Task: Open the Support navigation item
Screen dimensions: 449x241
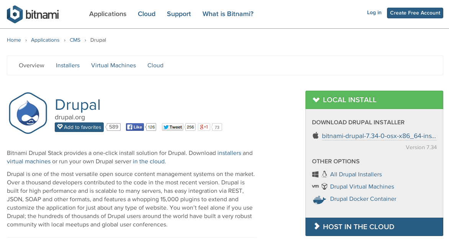Action: [179, 14]
